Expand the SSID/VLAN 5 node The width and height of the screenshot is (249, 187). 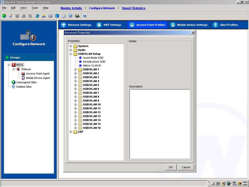76,85
